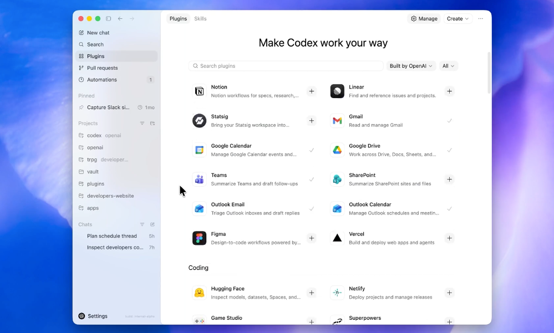Add new project folder icon

(x=153, y=124)
